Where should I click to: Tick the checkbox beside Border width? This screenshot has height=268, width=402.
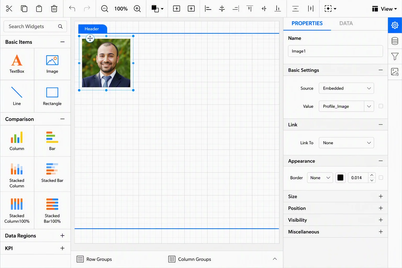pyautogui.click(x=381, y=177)
